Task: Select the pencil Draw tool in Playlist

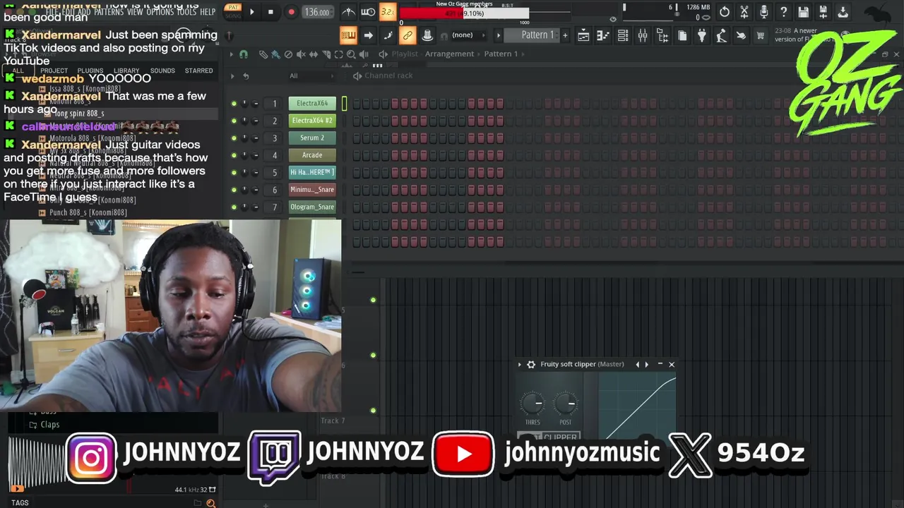Action: 263,54
